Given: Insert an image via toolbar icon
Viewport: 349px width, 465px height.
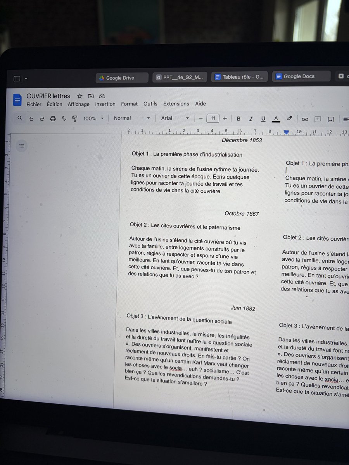Looking at the screenshot, I should point(331,119).
